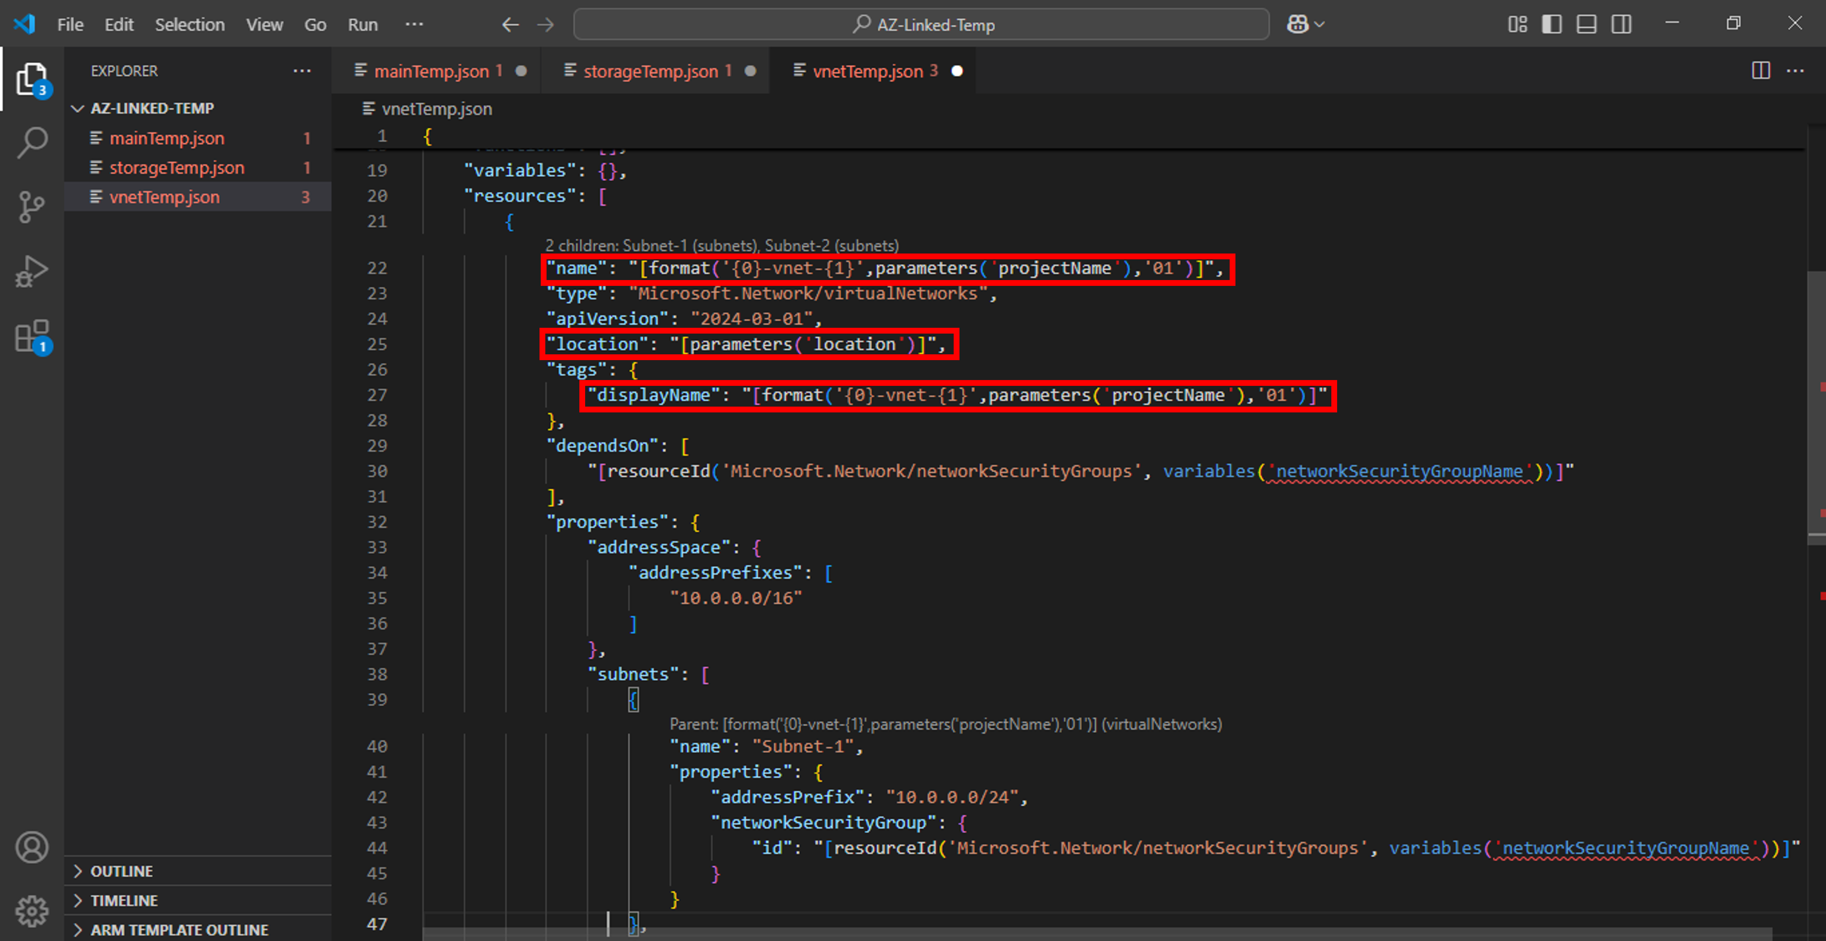Toggle the bottom panel visibility

(x=1586, y=23)
